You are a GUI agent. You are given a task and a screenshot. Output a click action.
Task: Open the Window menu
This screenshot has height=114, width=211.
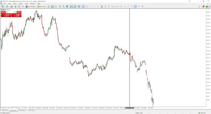(33, 4)
